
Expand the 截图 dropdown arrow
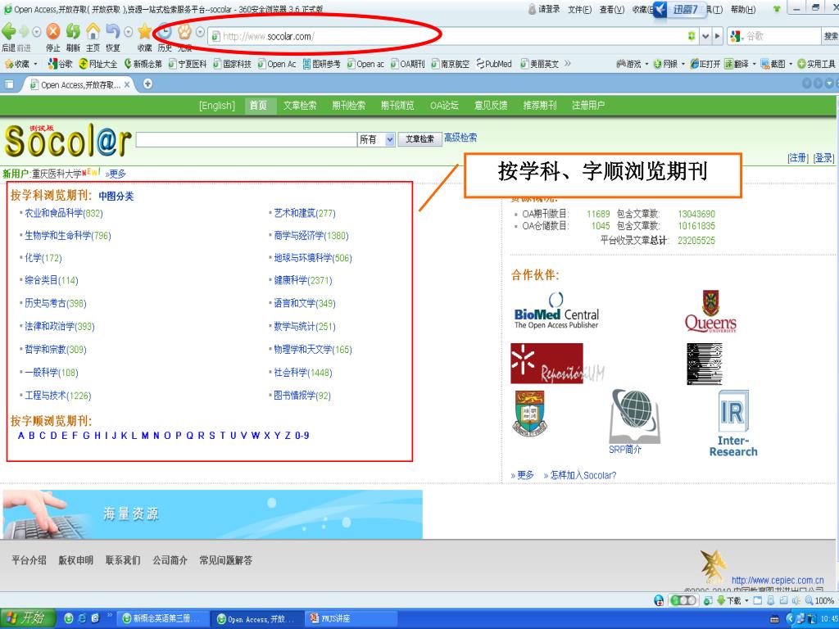791,64
